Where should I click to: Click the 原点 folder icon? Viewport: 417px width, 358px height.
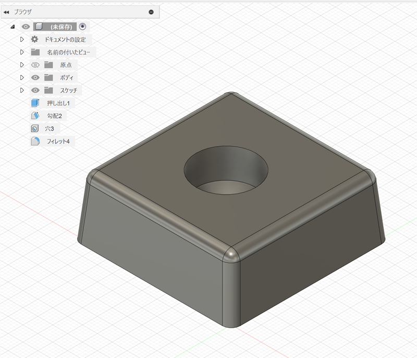coord(48,65)
